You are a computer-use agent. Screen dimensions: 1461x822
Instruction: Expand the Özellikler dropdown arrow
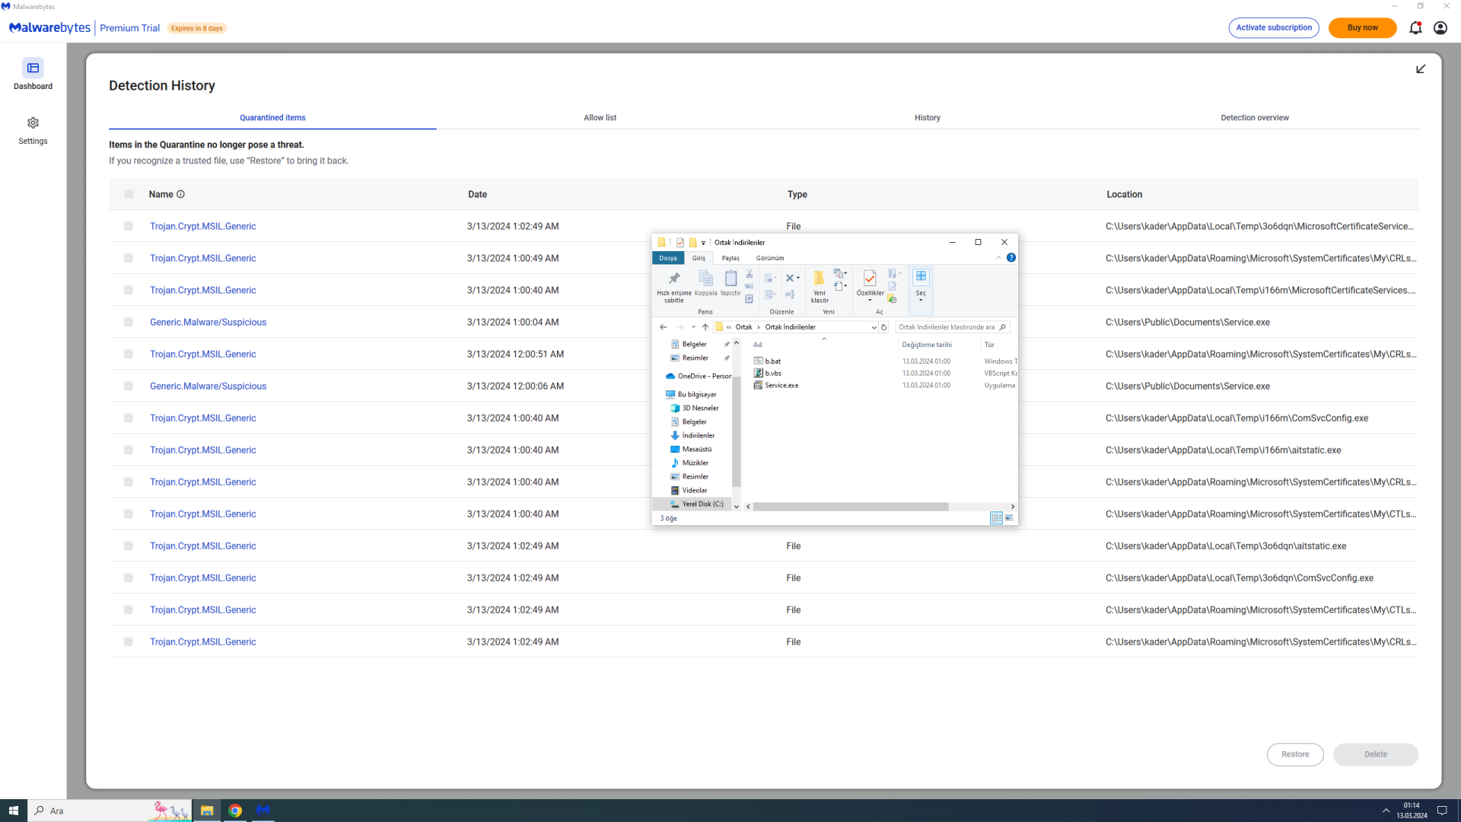tap(870, 301)
